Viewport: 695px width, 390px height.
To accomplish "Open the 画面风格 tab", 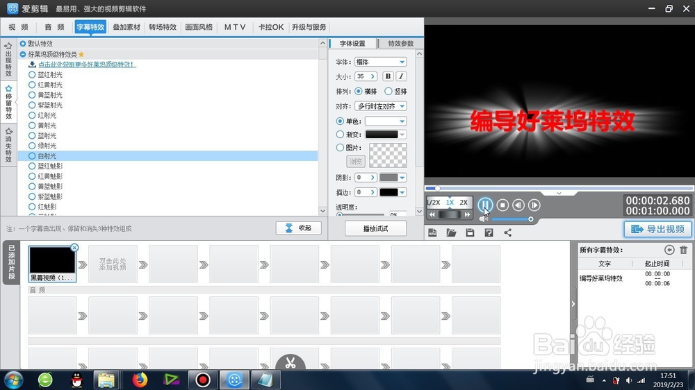I will [x=199, y=27].
